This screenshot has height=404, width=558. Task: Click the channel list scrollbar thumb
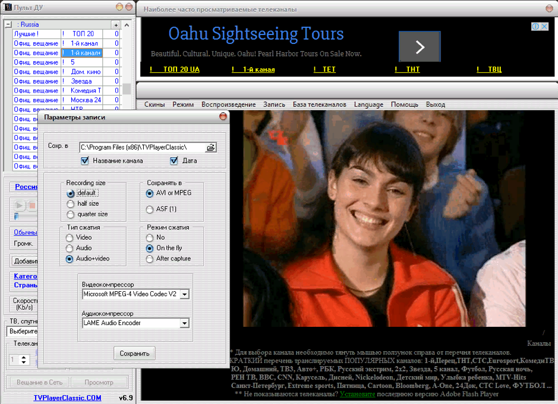pyautogui.click(x=127, y=88)
